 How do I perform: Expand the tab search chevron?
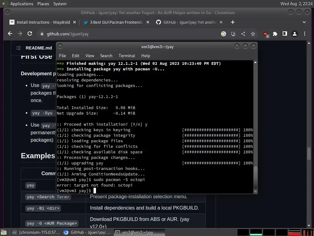click(304, 22)
